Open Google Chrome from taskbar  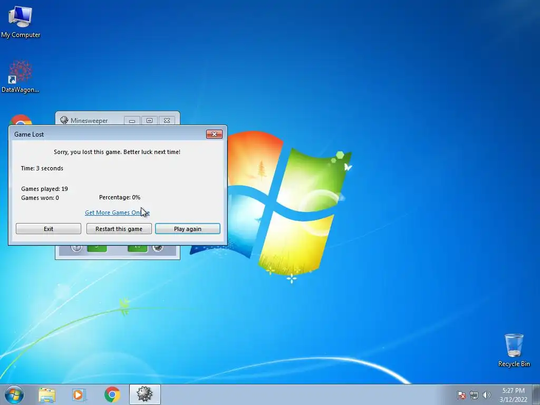(112, 394)
